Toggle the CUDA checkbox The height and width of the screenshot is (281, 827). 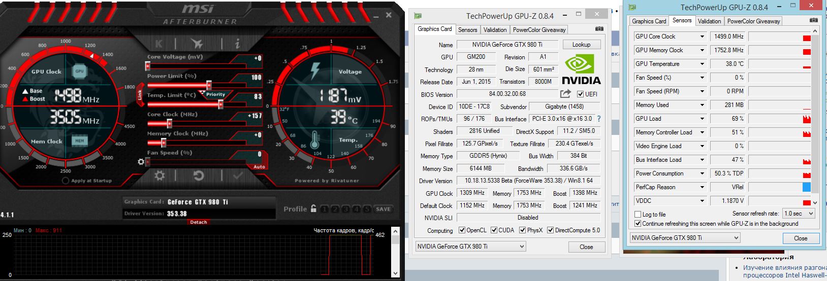494,230
